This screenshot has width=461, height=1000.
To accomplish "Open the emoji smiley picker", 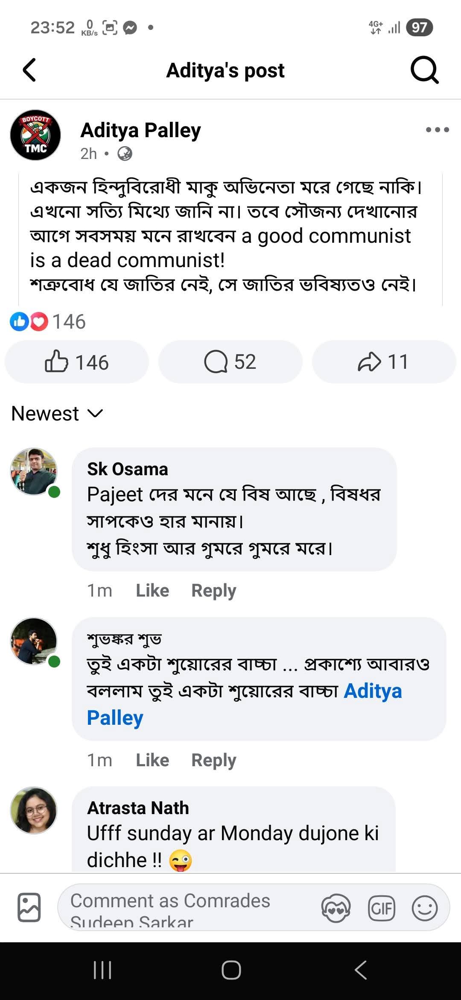I will tap(425, 908).
